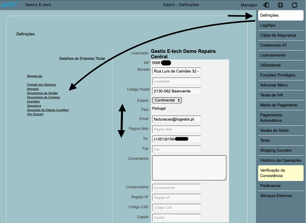Click the Código CAE input field
Viewport: 306px width, 223px height.
click(x=176, y=207)
